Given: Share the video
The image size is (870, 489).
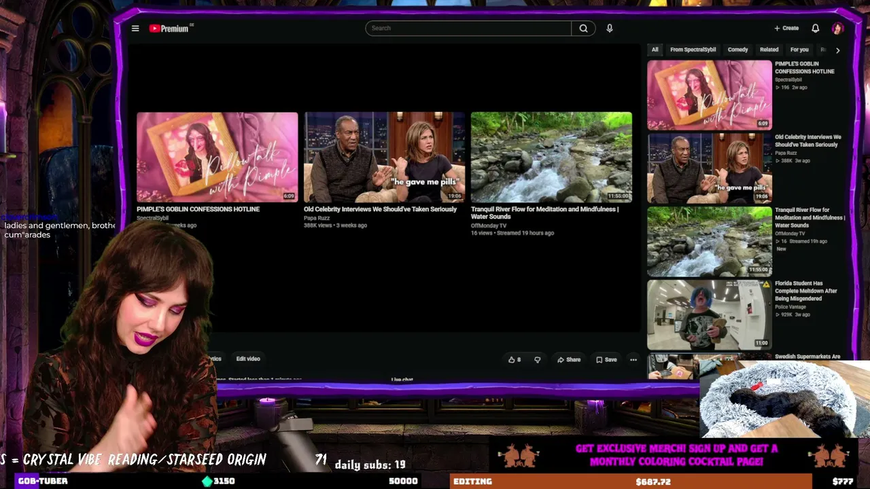Looking at the screenshot, I should (569, 360).
